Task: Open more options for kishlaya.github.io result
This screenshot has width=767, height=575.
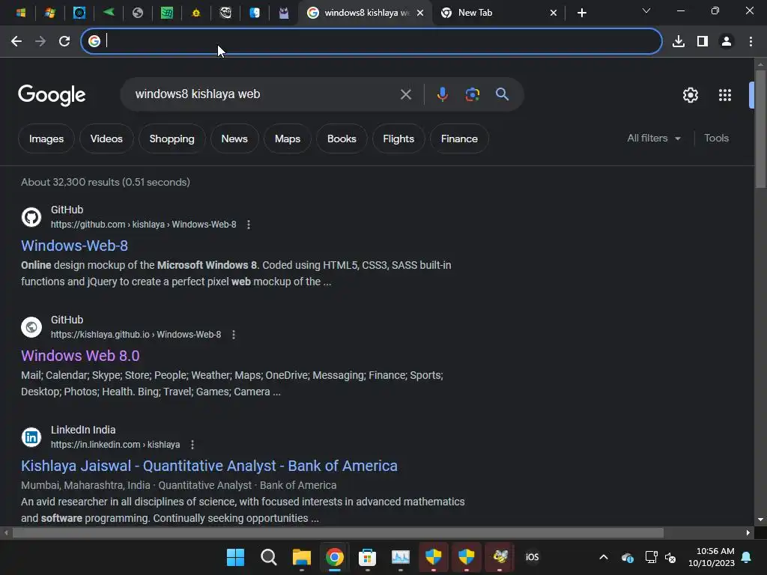Action: pyautogui.click(x=234, y=335)
